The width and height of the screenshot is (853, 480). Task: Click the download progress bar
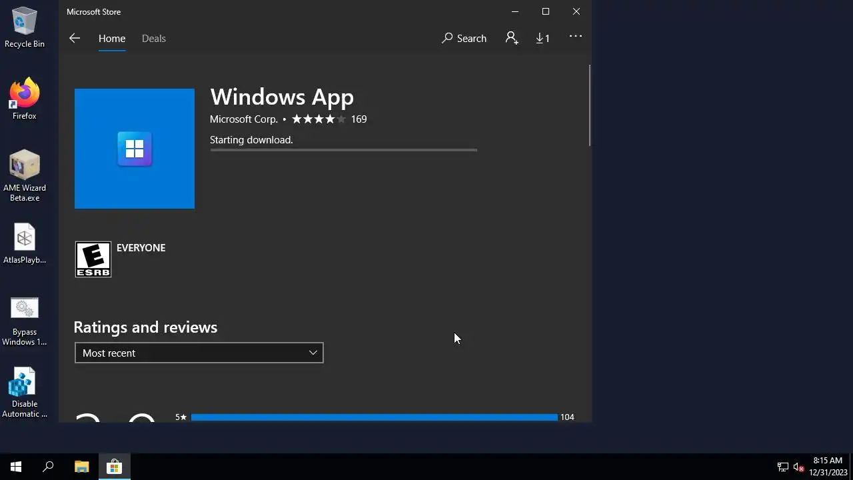tap(343, 150)
